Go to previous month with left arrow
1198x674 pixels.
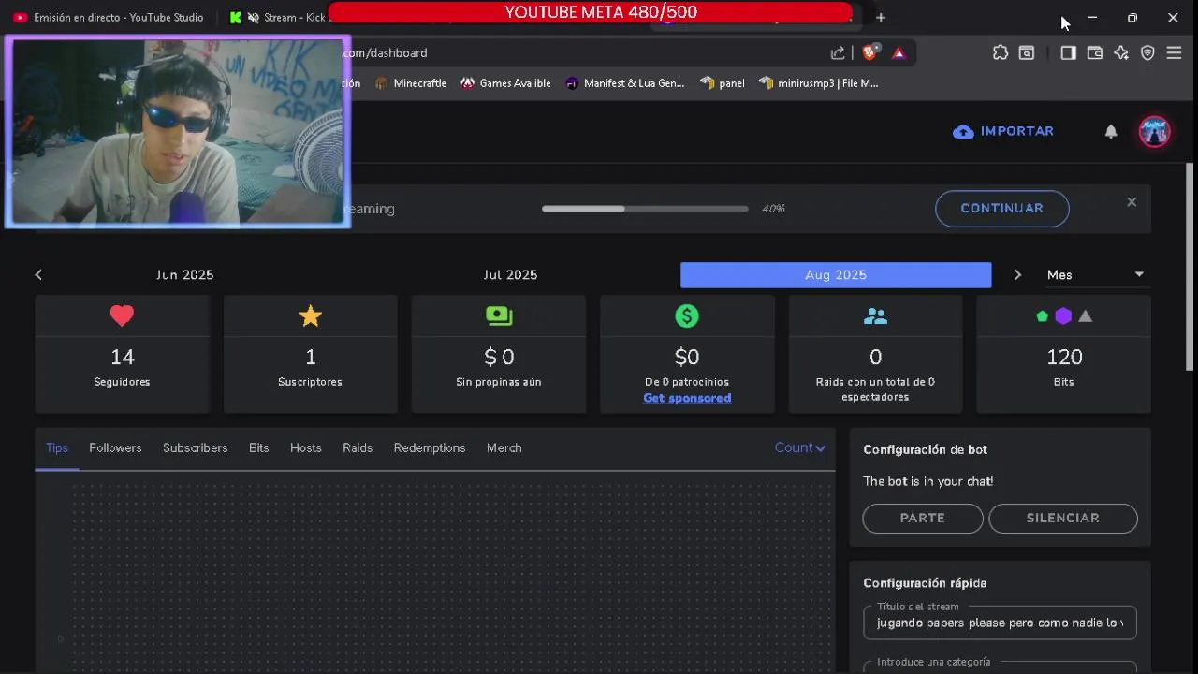38,274
